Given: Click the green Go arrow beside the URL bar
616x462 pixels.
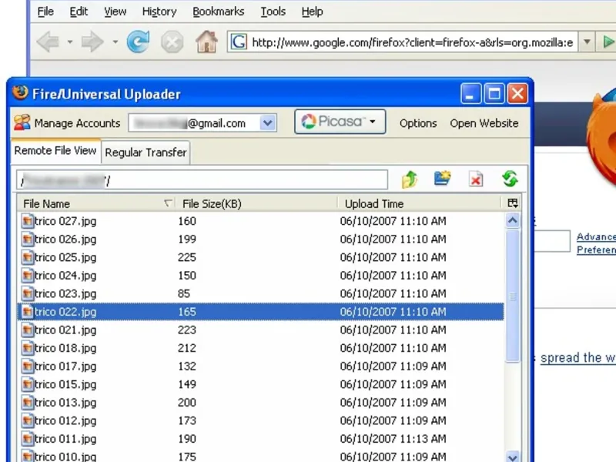Looking at the screenshot, I should 608,42.
